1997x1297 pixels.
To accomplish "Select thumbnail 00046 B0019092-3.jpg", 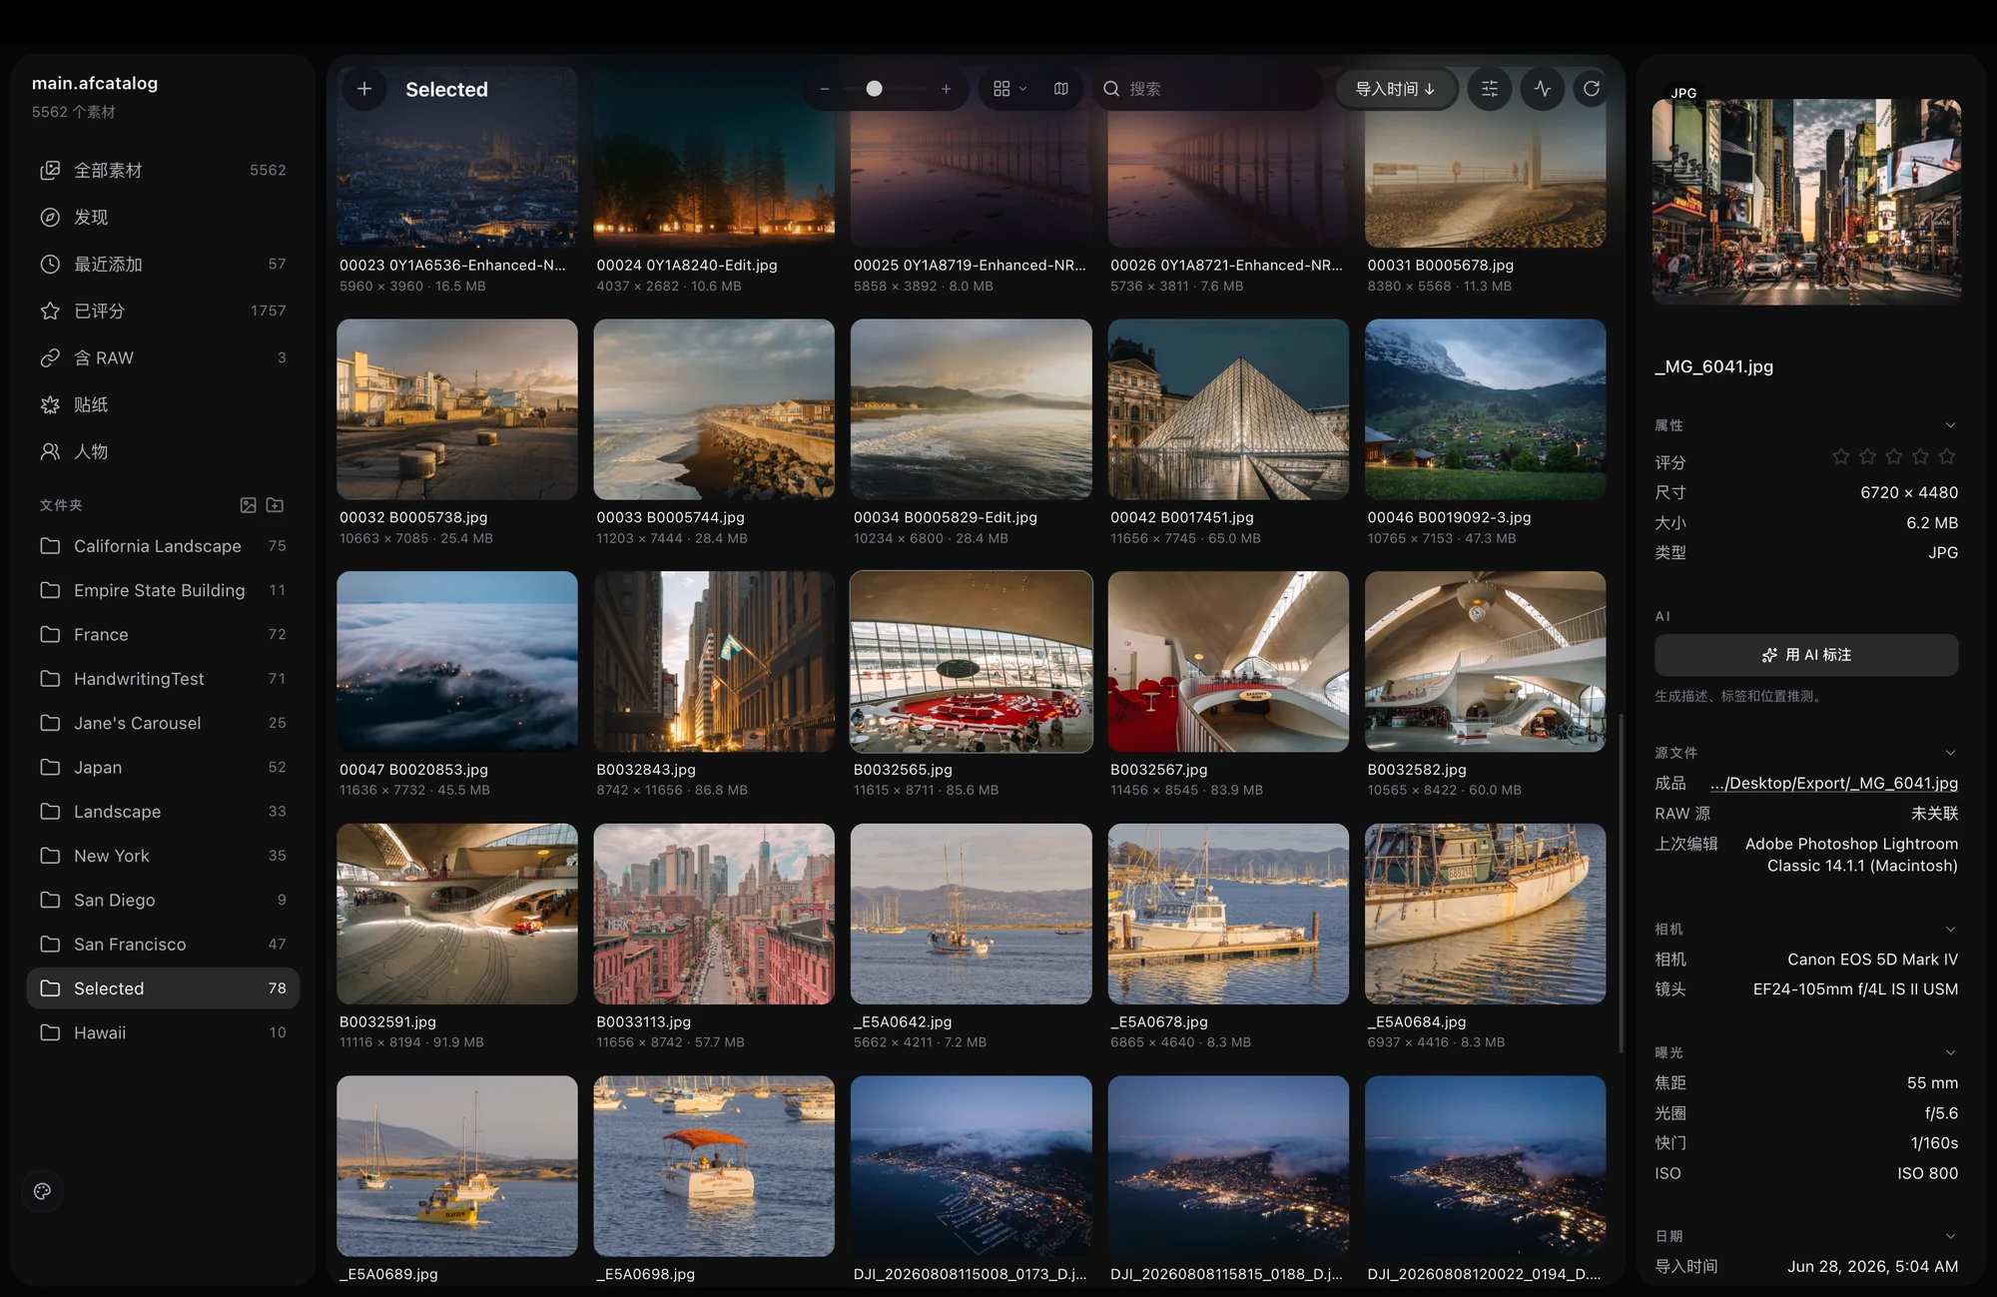I will [x=1486, y=409].
